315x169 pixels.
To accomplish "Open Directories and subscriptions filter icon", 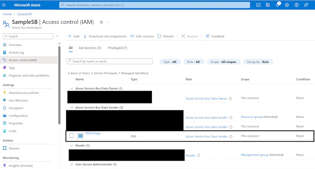I will pyautogui.click(x=268, y=5).
